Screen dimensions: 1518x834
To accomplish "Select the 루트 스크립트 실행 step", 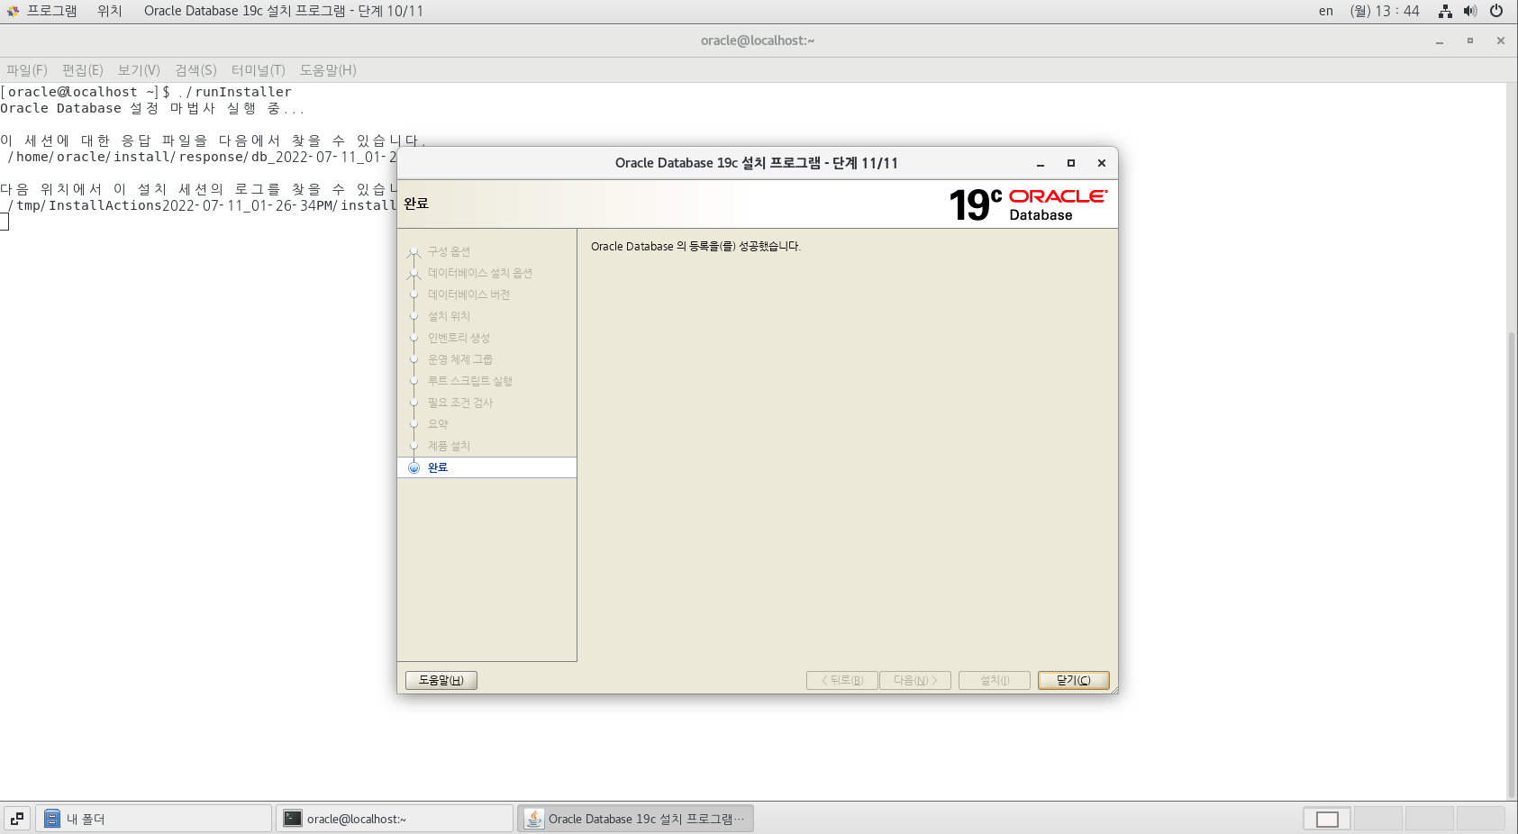I will tap(469, 381).
